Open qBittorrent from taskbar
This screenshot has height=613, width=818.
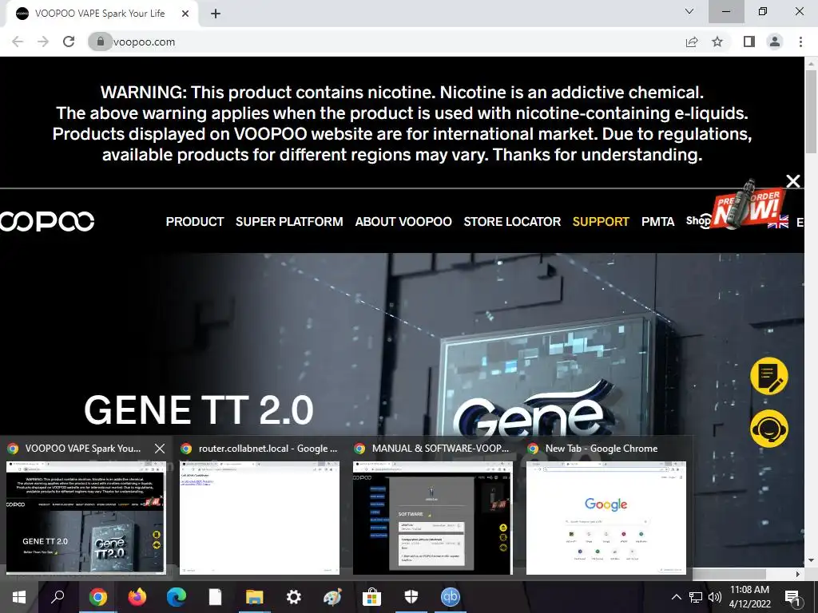pos(451,597)
